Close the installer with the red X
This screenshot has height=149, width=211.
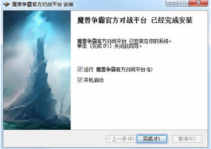198,3
